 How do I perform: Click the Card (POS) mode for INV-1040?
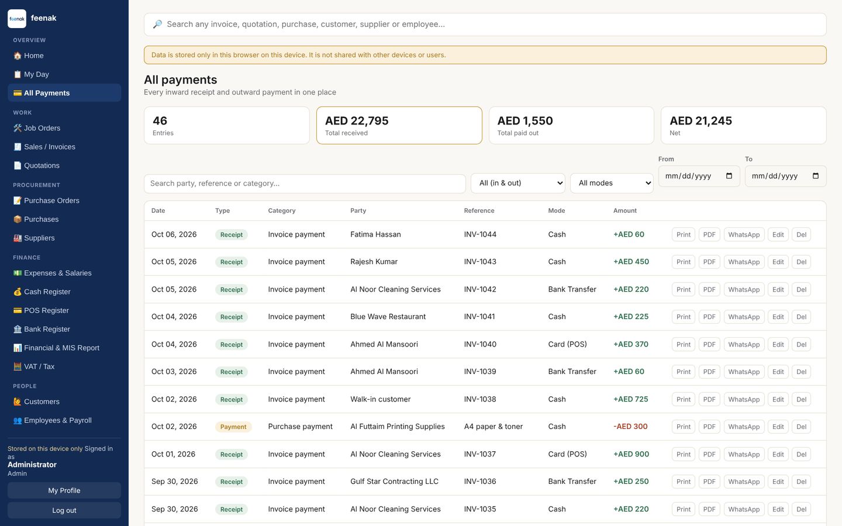[x=567, y=344]
